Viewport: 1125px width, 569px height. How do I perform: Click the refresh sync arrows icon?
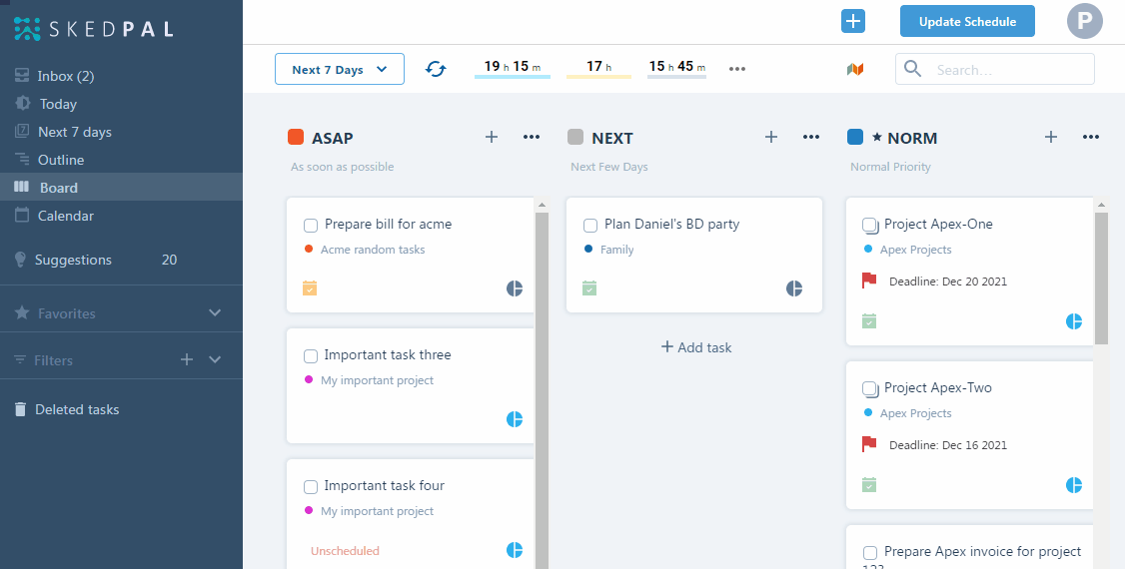tap(436, 69)
